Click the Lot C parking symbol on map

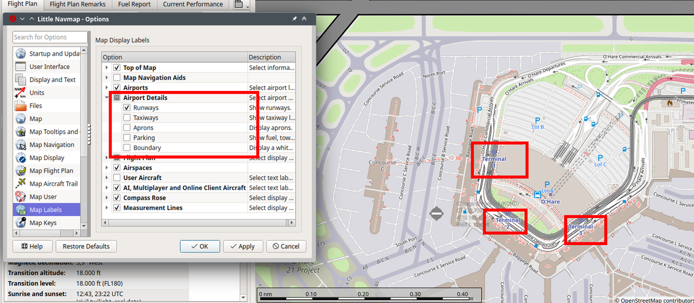click(601, 157)
